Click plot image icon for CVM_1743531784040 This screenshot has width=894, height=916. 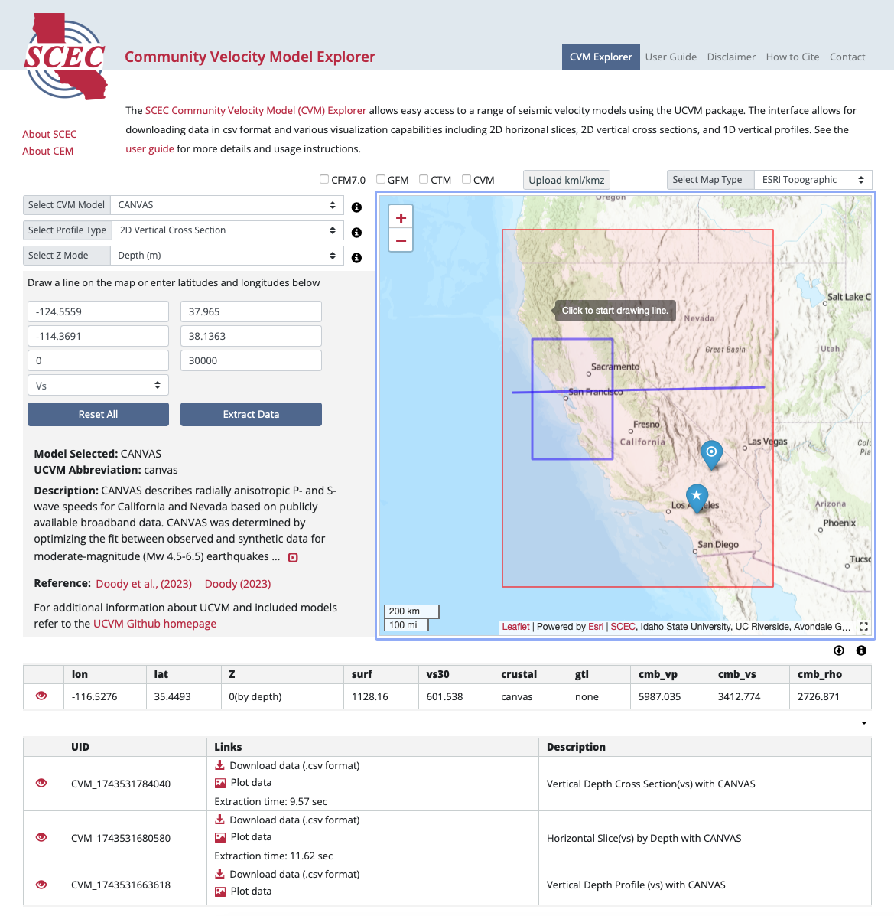[220, 783]
